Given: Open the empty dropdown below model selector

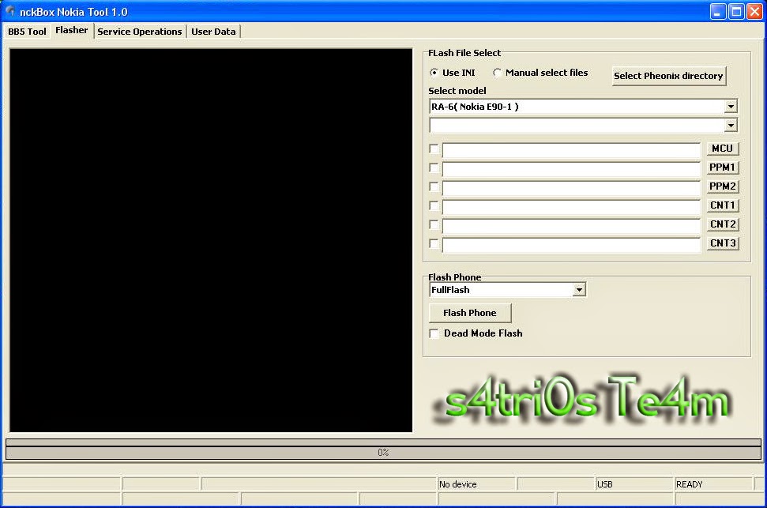Looking at the screenshot, I should point(731,126).
